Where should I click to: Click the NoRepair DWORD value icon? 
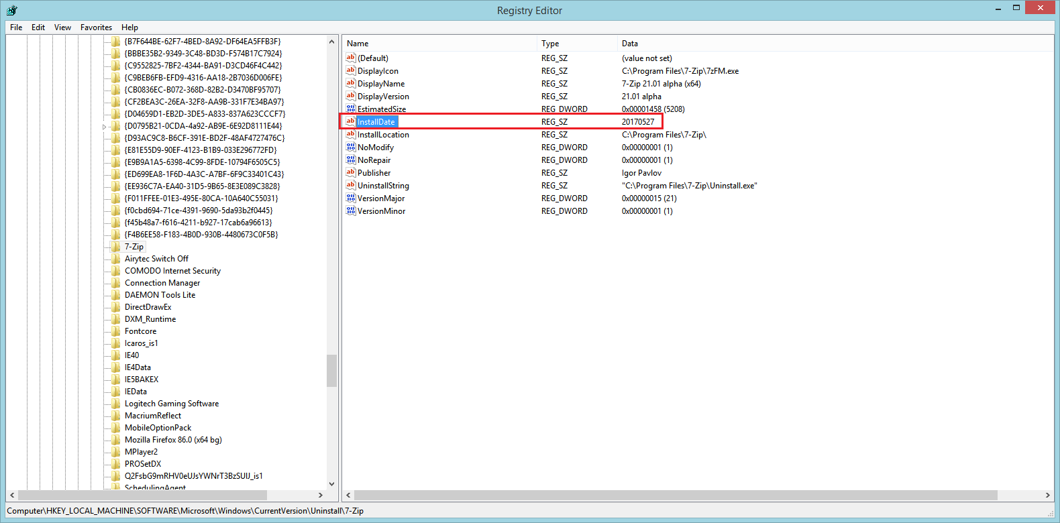pos(350,160)
